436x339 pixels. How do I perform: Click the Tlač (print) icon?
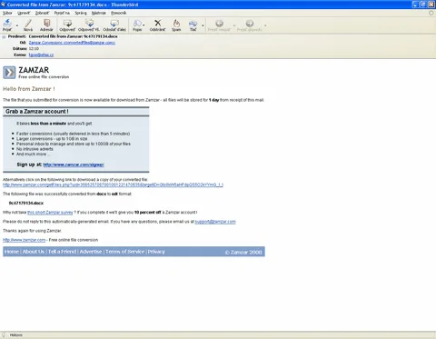pyautogui.click(x=193, y=23)
